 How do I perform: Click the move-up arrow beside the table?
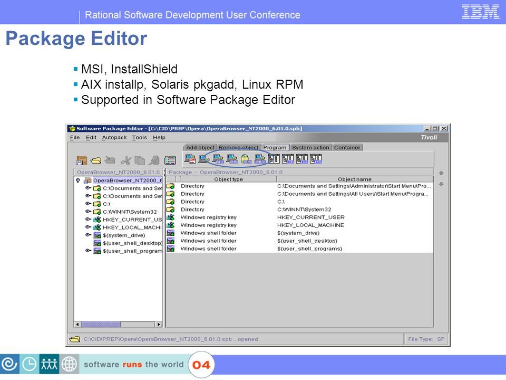click(x=442, y=173)
